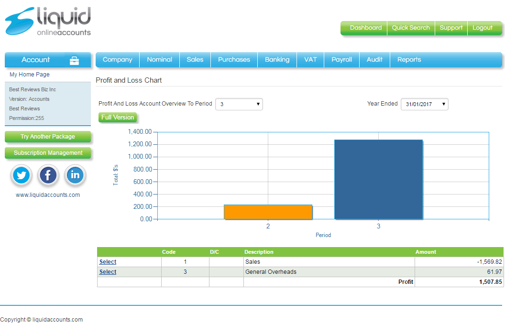Open the Period number dropdown
This screenshot has height=324, width=505.
pos(239,104)
